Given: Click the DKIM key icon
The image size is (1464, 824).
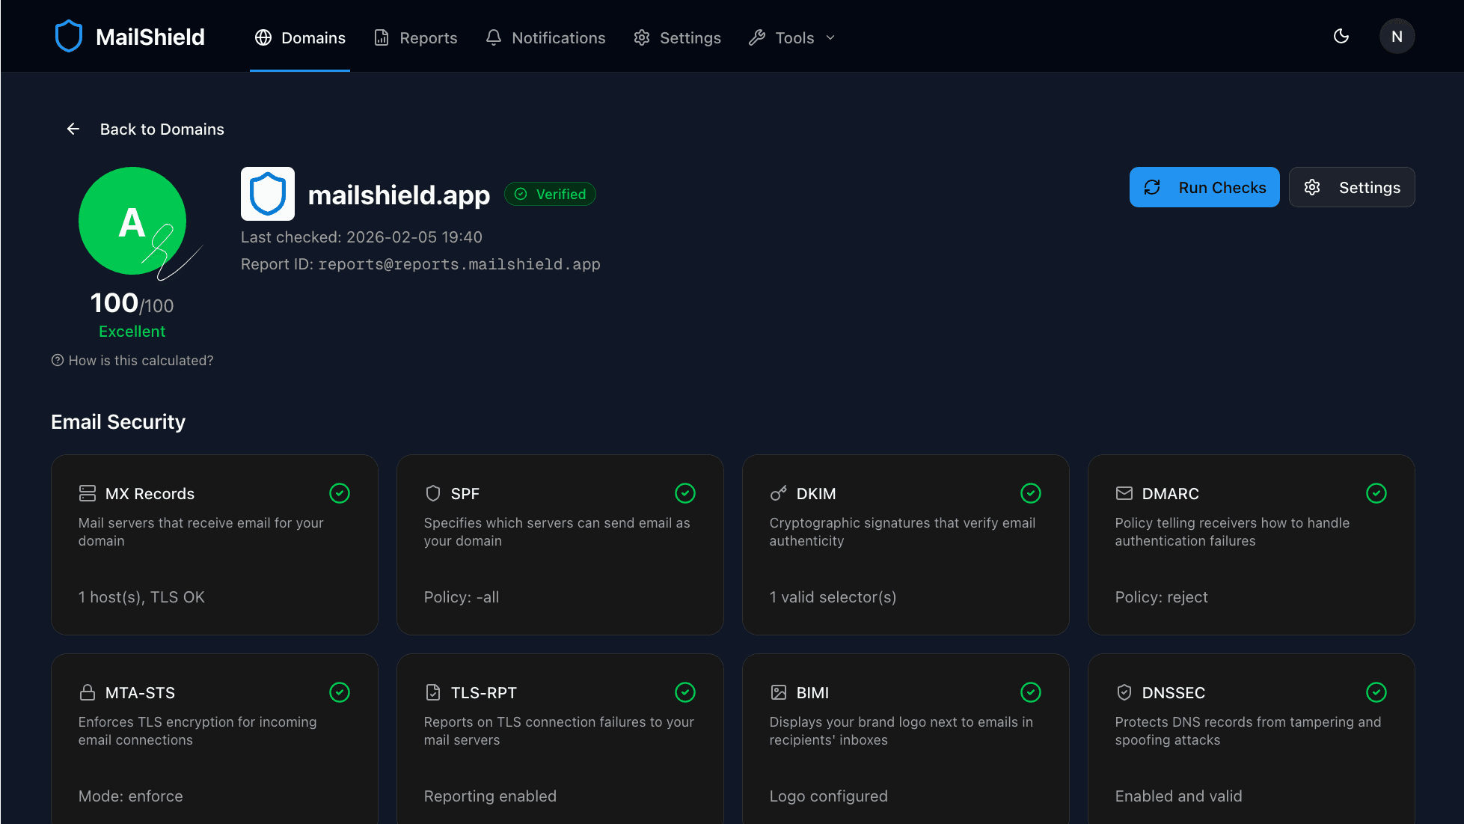Looking at the screenshot, I should pos(779,493).
